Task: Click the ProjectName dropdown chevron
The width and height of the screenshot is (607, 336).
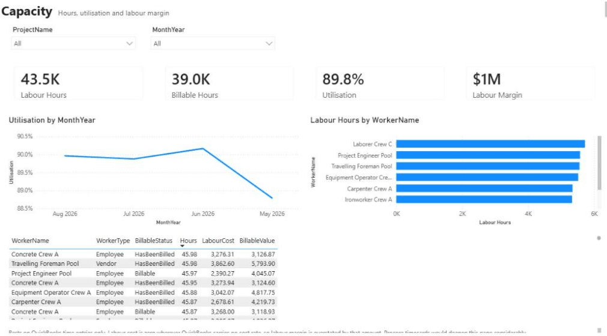Action: click(x=130, y=43)
